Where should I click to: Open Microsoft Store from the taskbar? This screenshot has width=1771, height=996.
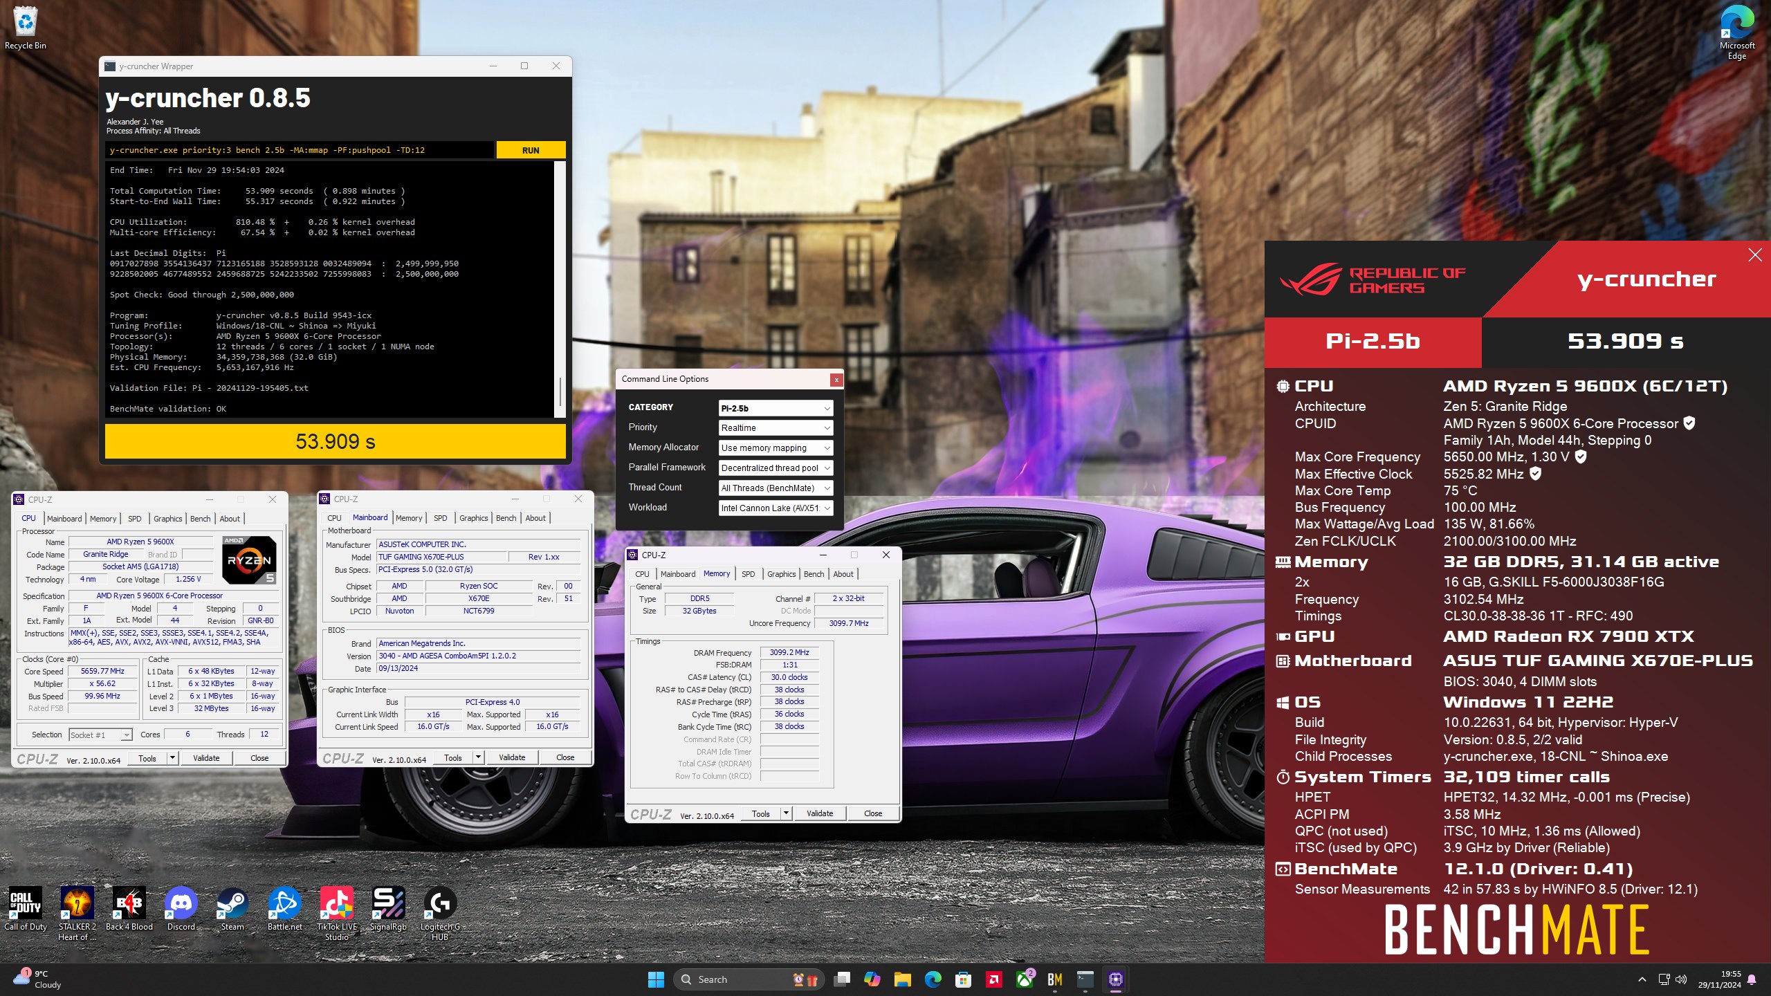(963, 979)
